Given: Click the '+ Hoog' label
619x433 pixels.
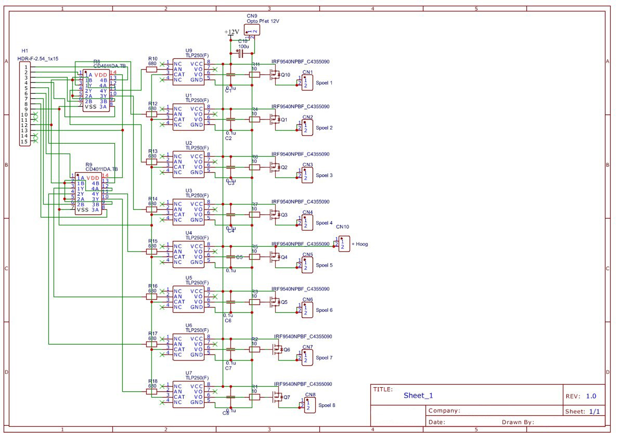Looking at the screenshot, I should [x=360, y=244].
